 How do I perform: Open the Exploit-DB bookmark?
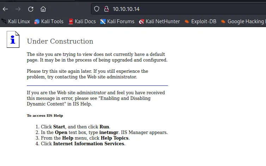tap(200, 21)
